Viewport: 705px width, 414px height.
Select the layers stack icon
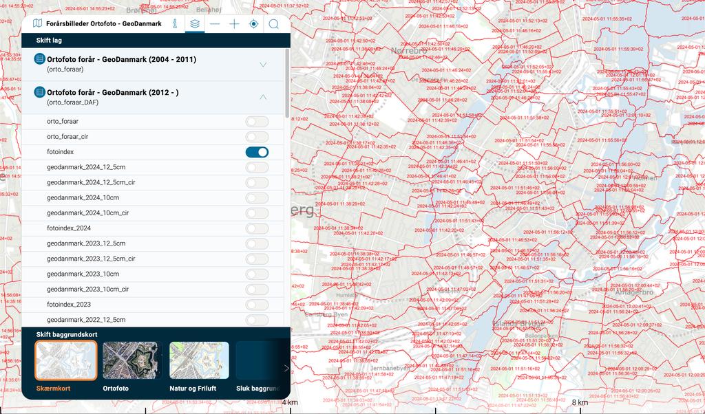tap(196, 24)
